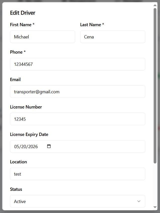Click into the Location field
The width and height of the screenshot is (160, 213).
(x=78, y=174)
